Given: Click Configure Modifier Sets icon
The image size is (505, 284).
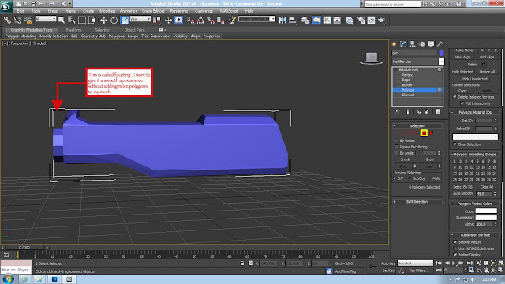Looking at the screenshot, I should [438, 112].
